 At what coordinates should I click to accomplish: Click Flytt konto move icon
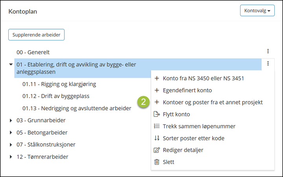click(157, 114)
